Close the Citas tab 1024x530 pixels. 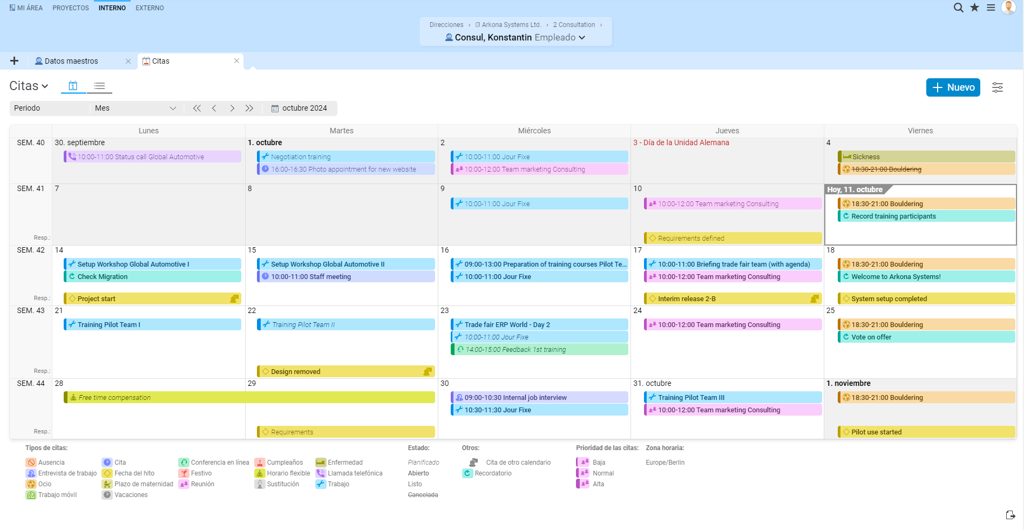click(236, 61)
